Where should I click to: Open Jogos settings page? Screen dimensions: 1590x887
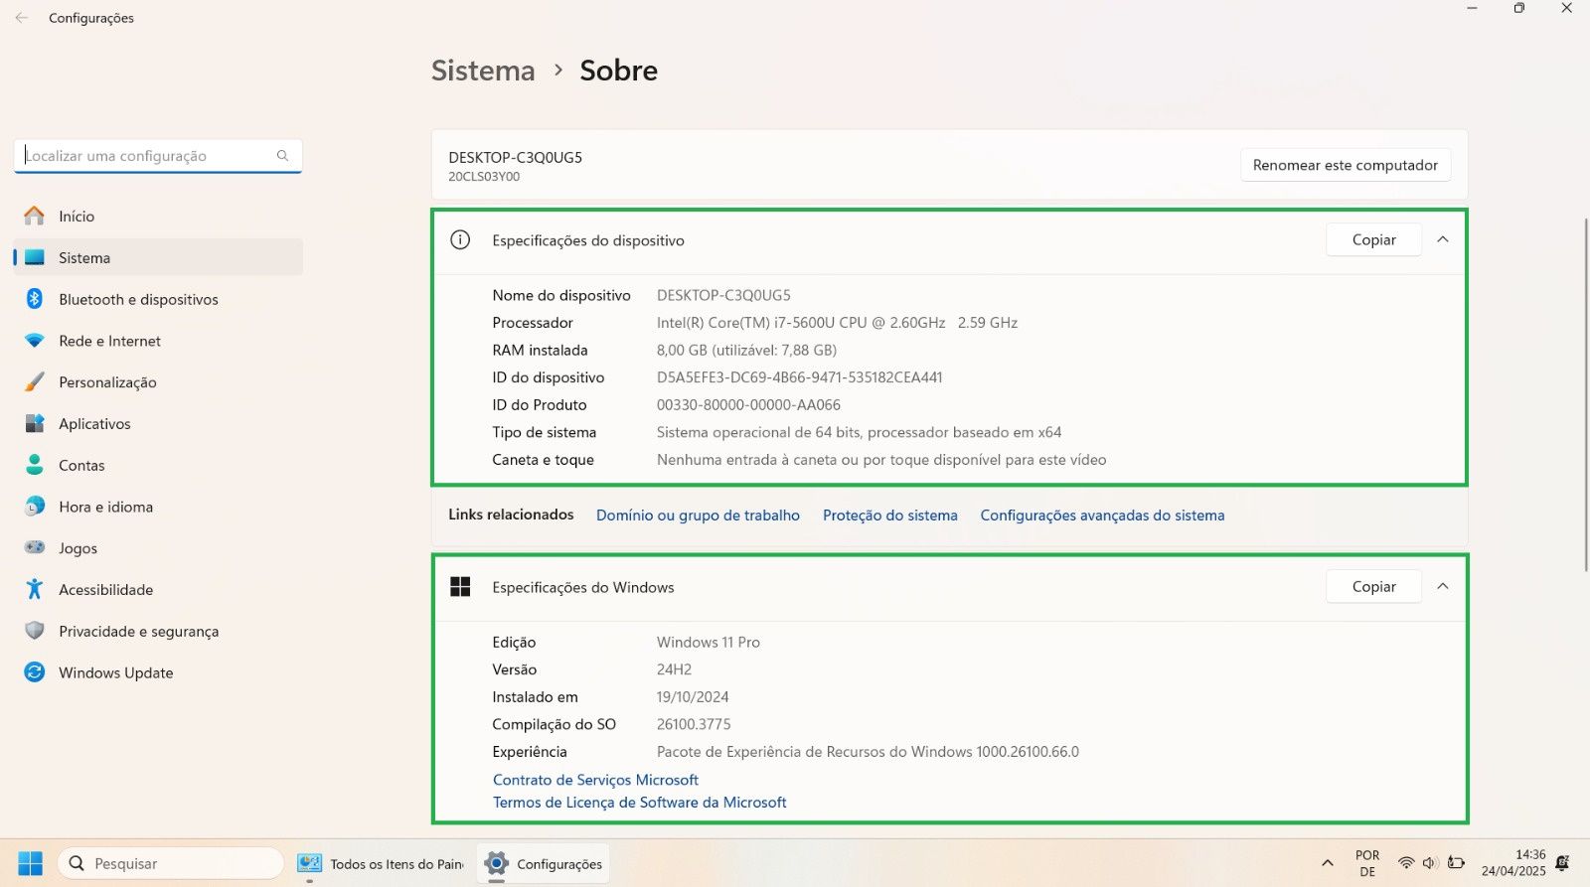(x=158, y=548)
